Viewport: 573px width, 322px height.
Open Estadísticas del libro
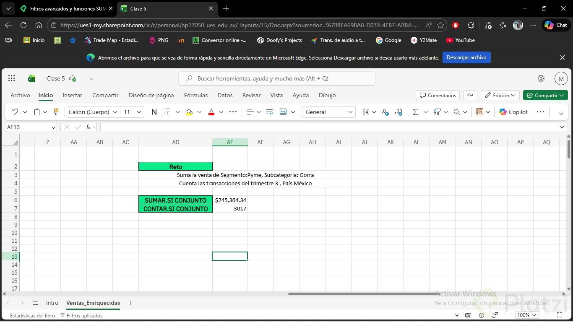coord(32,316)
